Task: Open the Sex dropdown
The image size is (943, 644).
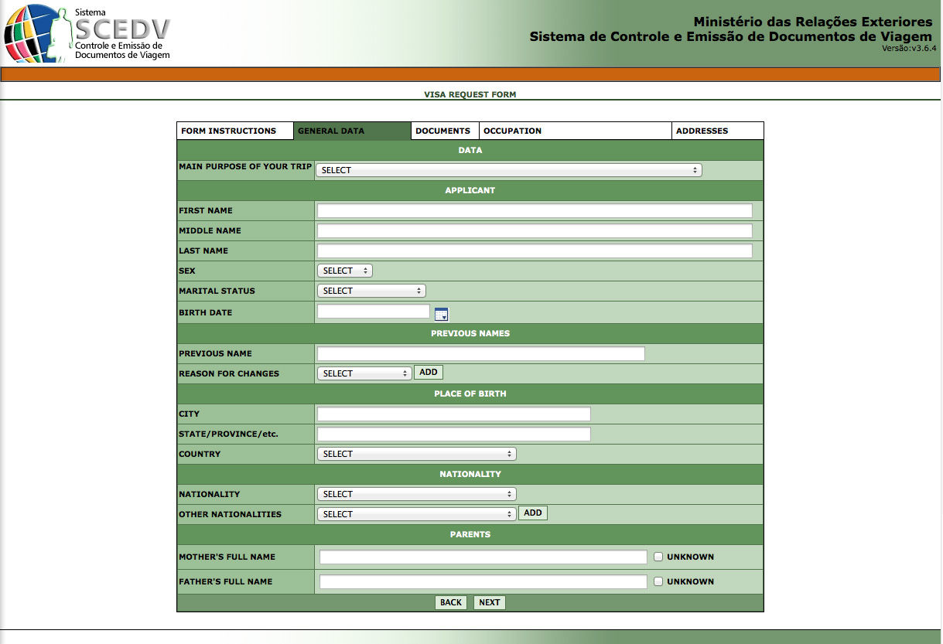Action: coord(345,271)
